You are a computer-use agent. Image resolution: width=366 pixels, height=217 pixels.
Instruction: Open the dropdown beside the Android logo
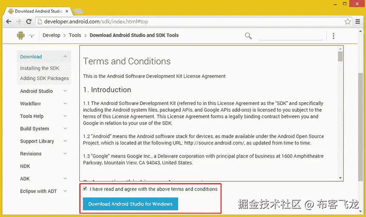[31, 36]
